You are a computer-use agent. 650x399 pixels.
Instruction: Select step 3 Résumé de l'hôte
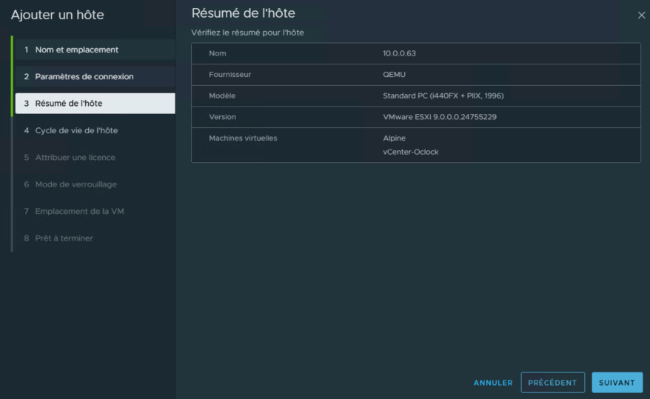click(x=69, y=104)
